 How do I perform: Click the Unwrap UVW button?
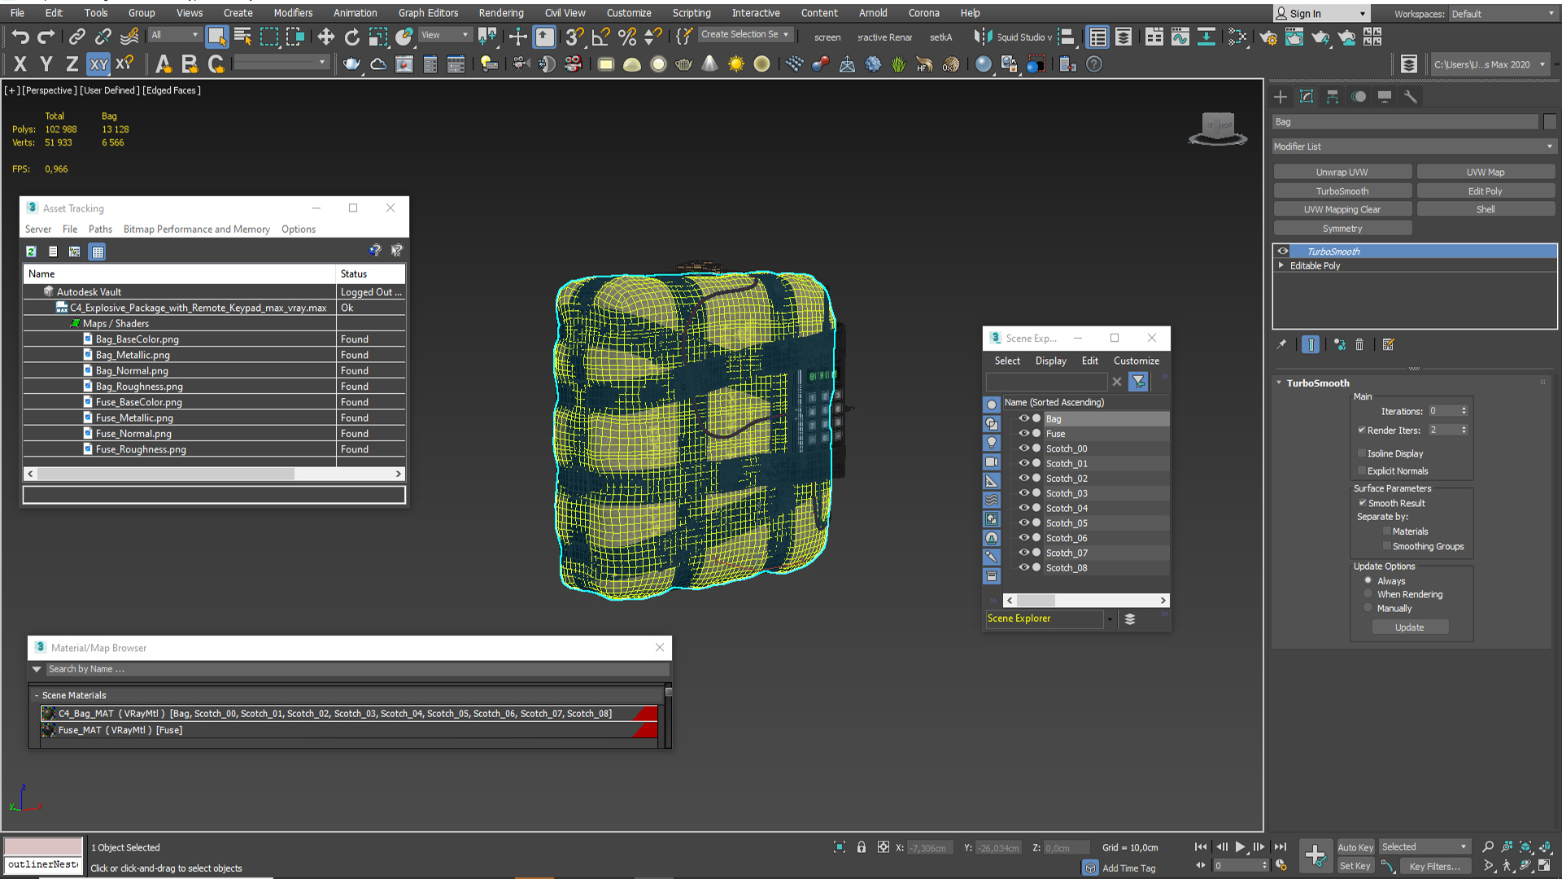pyautogui.click(x=1342, y=173)
